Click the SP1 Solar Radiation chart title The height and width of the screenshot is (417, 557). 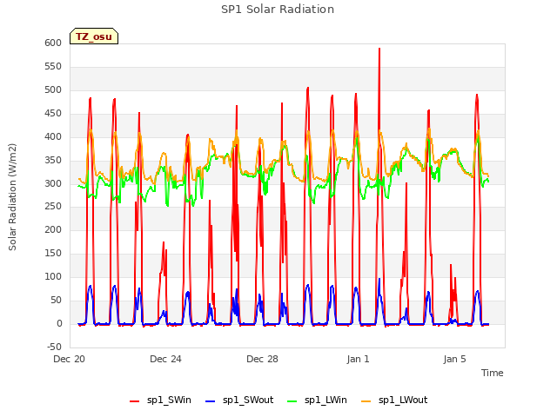click(278, 10)
